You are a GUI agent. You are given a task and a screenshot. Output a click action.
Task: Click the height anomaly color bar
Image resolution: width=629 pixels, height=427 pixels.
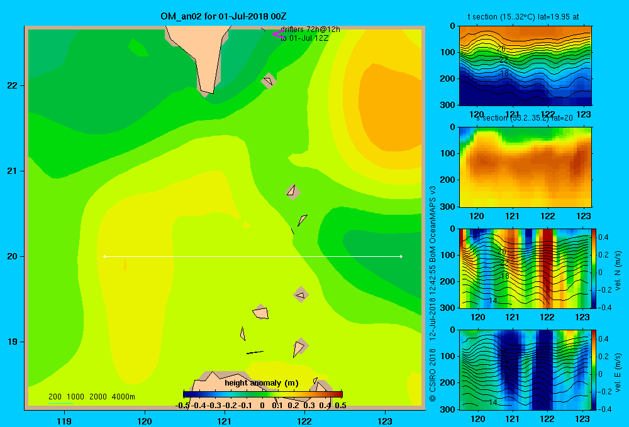(x=263, y=394)
